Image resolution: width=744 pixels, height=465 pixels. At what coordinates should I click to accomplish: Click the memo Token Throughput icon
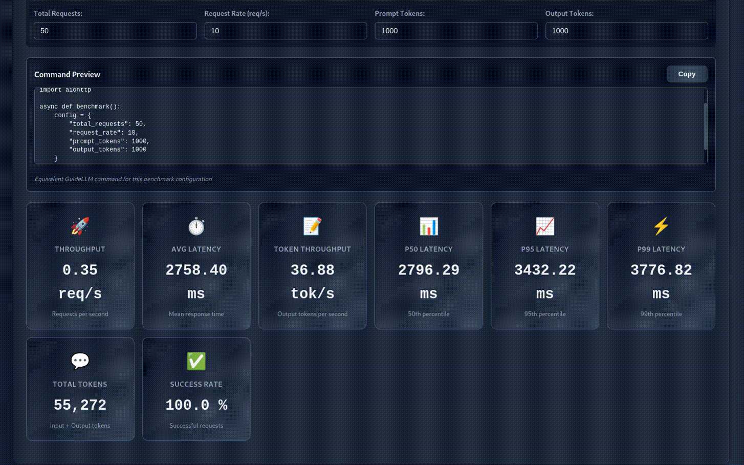(313, 226)
